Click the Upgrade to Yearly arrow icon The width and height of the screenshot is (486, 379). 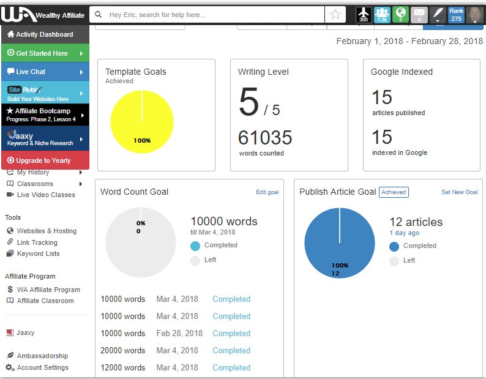click(11, 160)
